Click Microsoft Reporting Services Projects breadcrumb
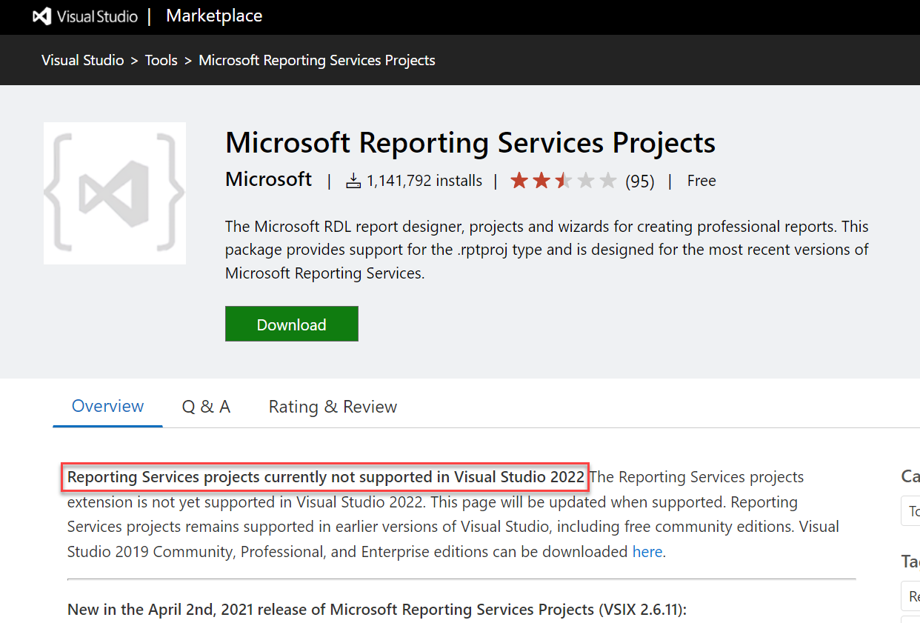 coord(317,60)
